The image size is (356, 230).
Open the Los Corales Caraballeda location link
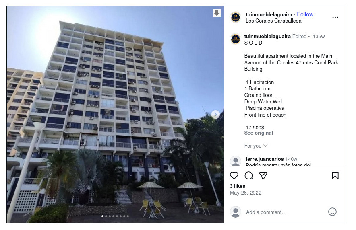pyautogui.click(x=273, y=21)
